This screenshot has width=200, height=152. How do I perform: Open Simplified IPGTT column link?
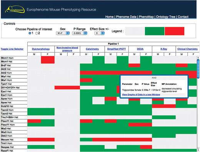click(x=117, y=49)
